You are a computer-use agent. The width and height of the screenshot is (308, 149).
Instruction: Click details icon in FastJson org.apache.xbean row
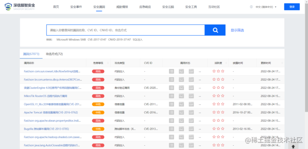coord(172,121)
